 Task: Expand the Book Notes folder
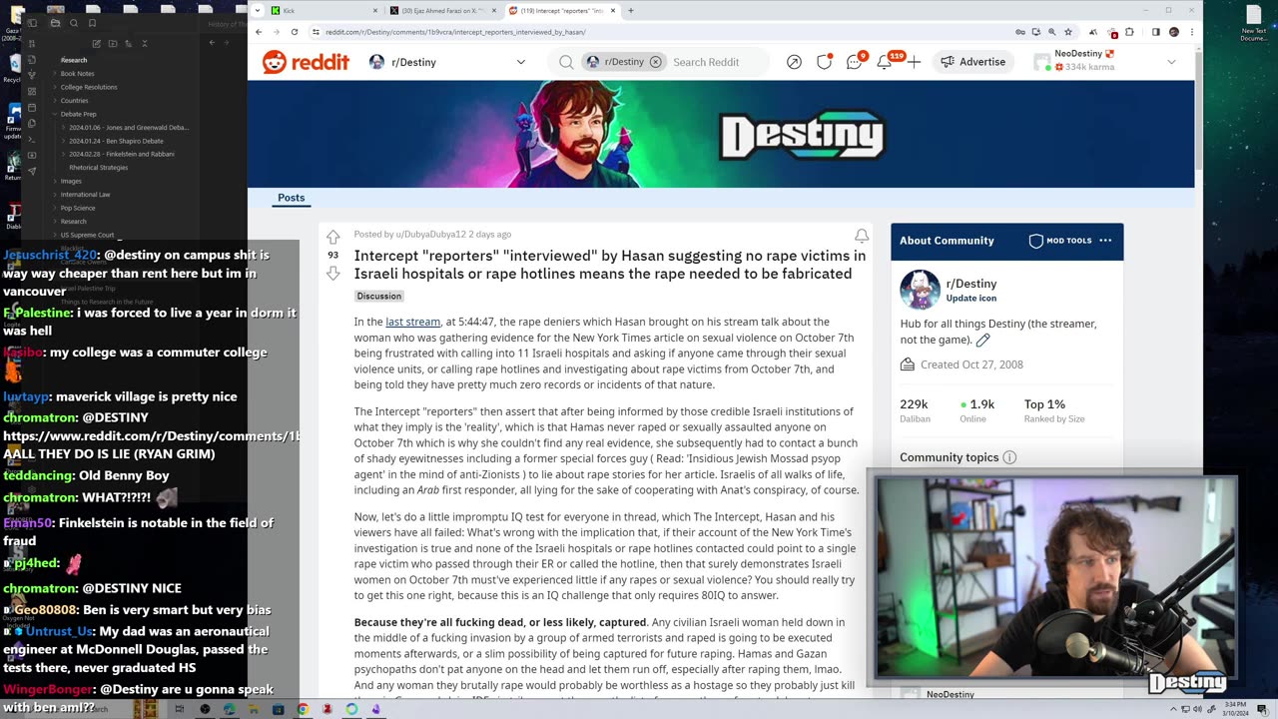77,73
